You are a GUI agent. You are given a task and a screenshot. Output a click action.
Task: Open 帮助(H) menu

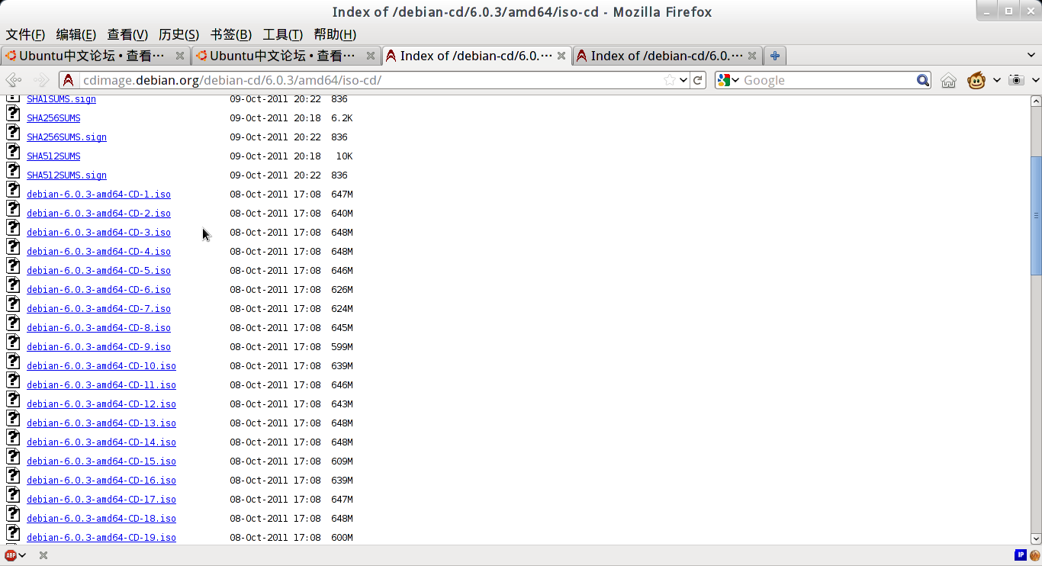[335, 34]
